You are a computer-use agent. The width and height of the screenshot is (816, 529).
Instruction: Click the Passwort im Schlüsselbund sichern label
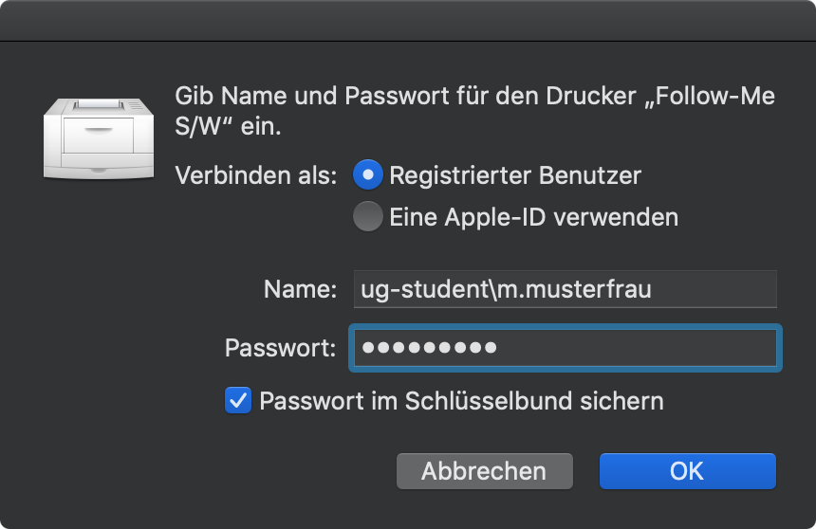[x=461, y=401]
